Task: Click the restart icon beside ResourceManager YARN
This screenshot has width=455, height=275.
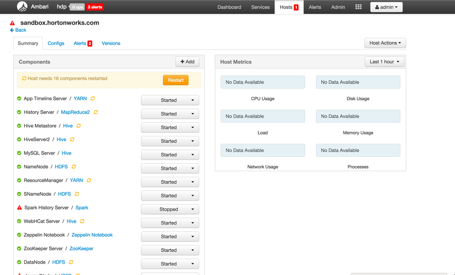Action: click(x=89, y=180)
